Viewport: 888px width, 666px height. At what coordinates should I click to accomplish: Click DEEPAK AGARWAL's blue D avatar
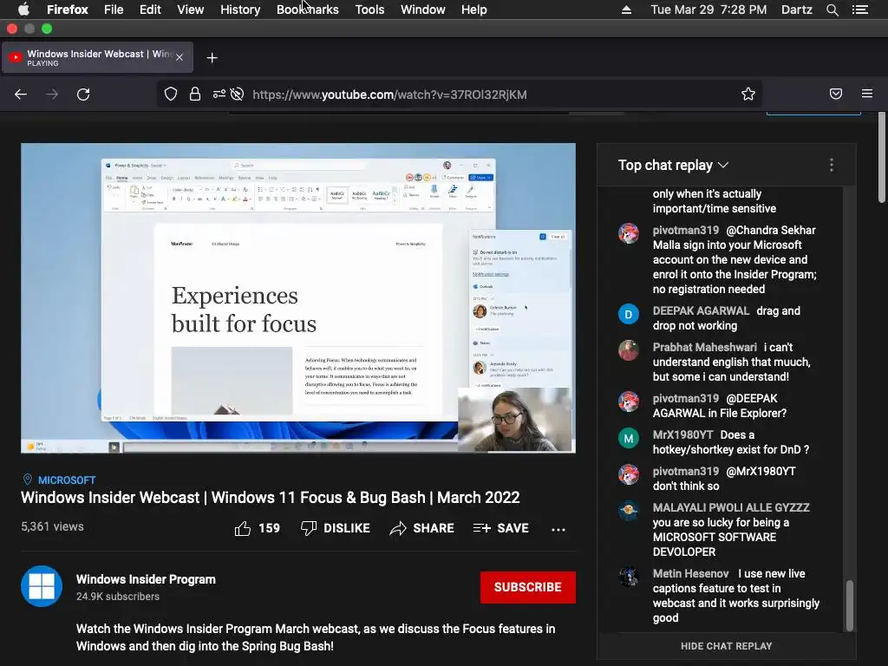(x=628, y=314)
